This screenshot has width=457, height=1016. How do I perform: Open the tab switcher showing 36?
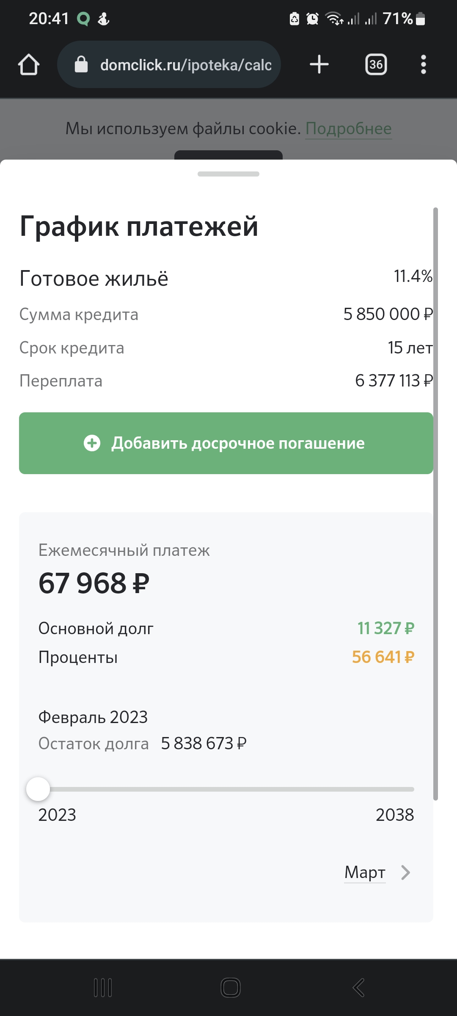[376, 65]
